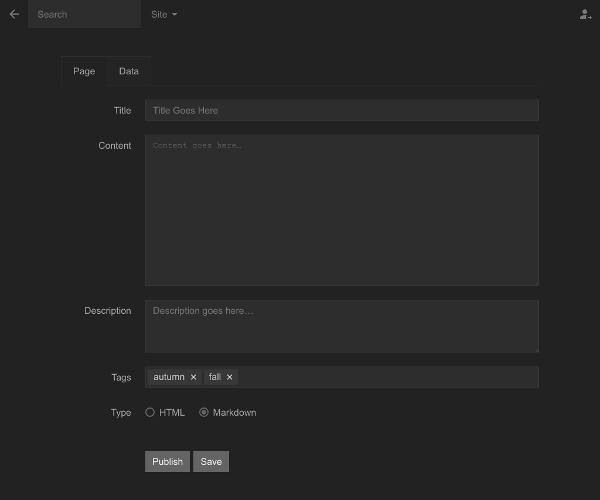The height and width of the screenshot is (500, 600).
Task: Focus the Search field
Action: click(x=84, y=14)
